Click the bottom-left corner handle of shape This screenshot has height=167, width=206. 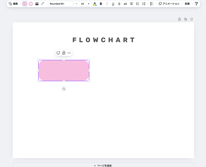[x=38, y=81]
